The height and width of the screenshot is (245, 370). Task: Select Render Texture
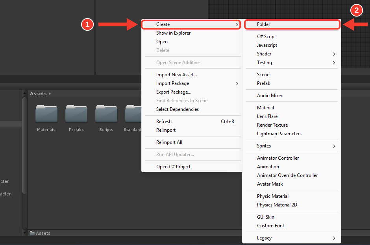292,125
